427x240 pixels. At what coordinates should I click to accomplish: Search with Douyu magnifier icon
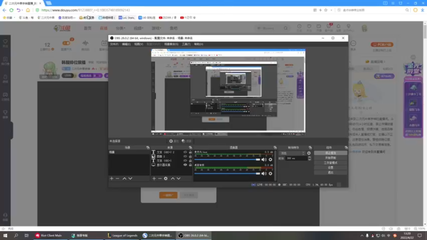coord(286,28)
